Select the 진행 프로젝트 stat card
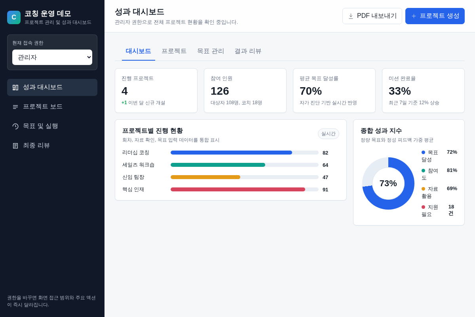475x317 pixels. point(156,90)
